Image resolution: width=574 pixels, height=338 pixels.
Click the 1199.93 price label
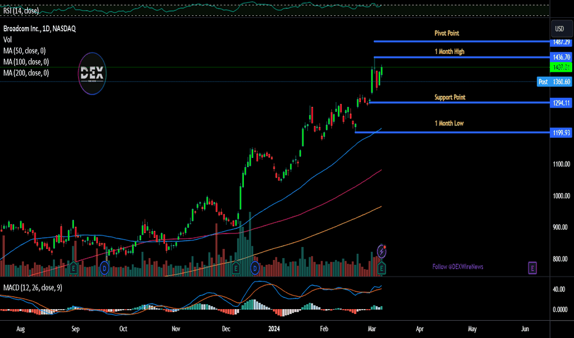pos(561,133)
